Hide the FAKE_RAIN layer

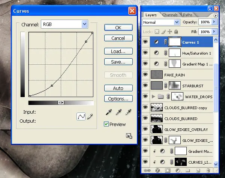(145, 75)
